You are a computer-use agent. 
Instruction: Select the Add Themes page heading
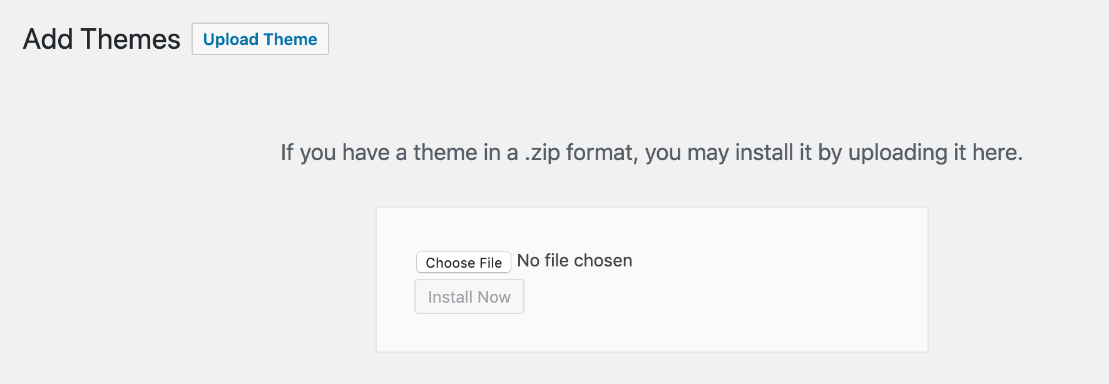101,39
